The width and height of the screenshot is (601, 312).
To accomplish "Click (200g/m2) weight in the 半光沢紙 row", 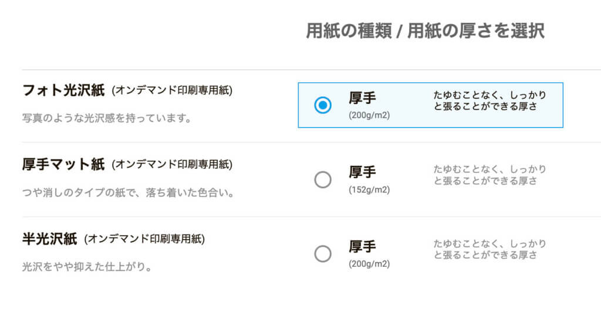I will 369,264.
